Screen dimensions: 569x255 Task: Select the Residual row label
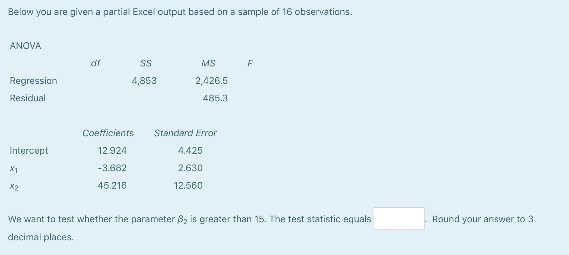click(x=28, y=98)
